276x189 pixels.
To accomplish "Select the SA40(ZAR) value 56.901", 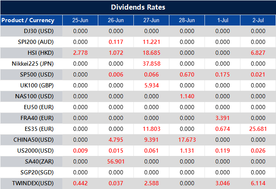I will click(x=115, y=161).
